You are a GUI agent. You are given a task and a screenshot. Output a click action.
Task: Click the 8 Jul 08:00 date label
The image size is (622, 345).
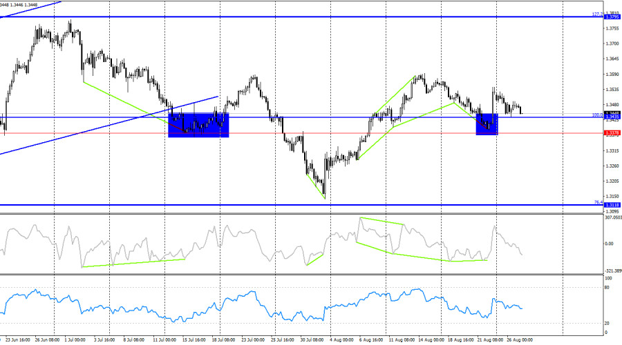click(x=133, y=340)
